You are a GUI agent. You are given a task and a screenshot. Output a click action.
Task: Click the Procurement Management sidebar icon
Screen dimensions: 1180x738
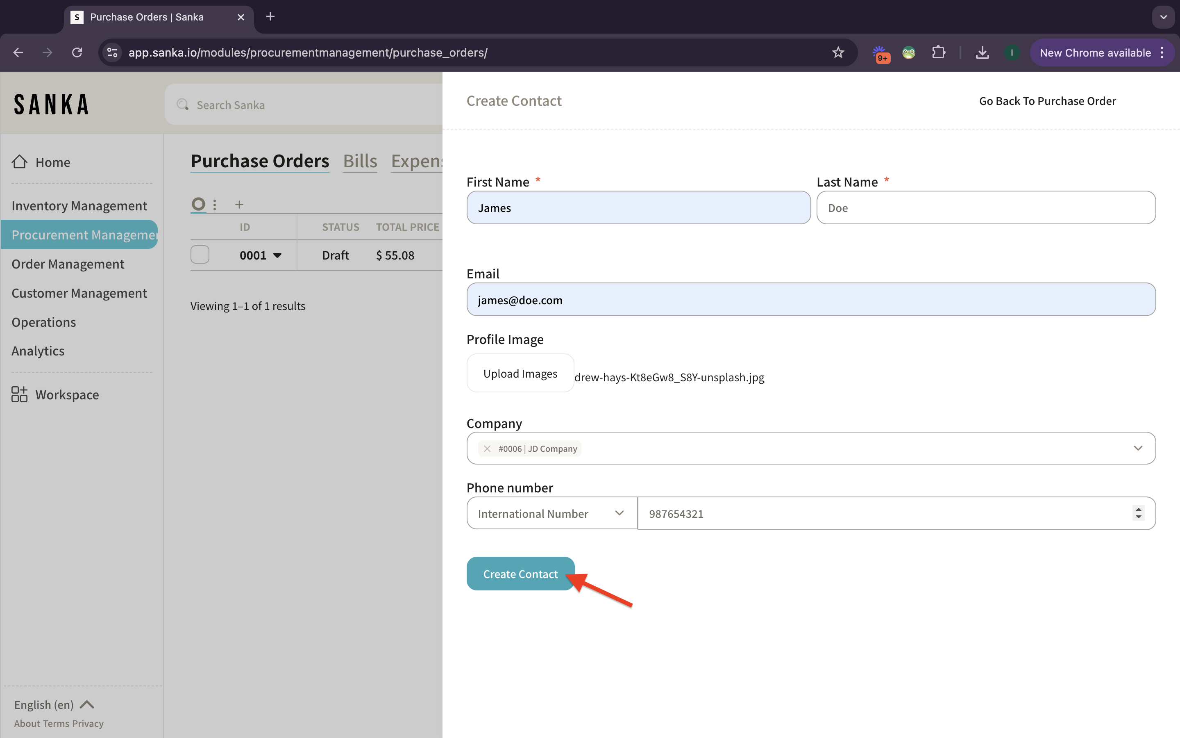[83, 234]
